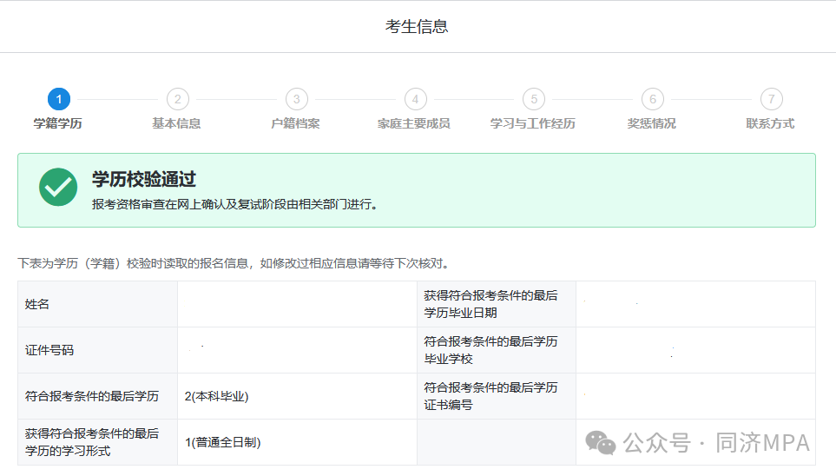Click the 2(本科毕业) education value cell
Viewport: 836px width, 476px height.
[217, 396]
